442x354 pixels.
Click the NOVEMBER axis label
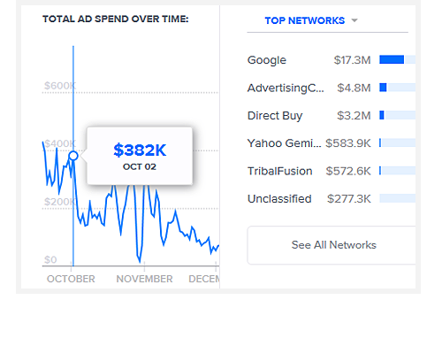(144, 279)
